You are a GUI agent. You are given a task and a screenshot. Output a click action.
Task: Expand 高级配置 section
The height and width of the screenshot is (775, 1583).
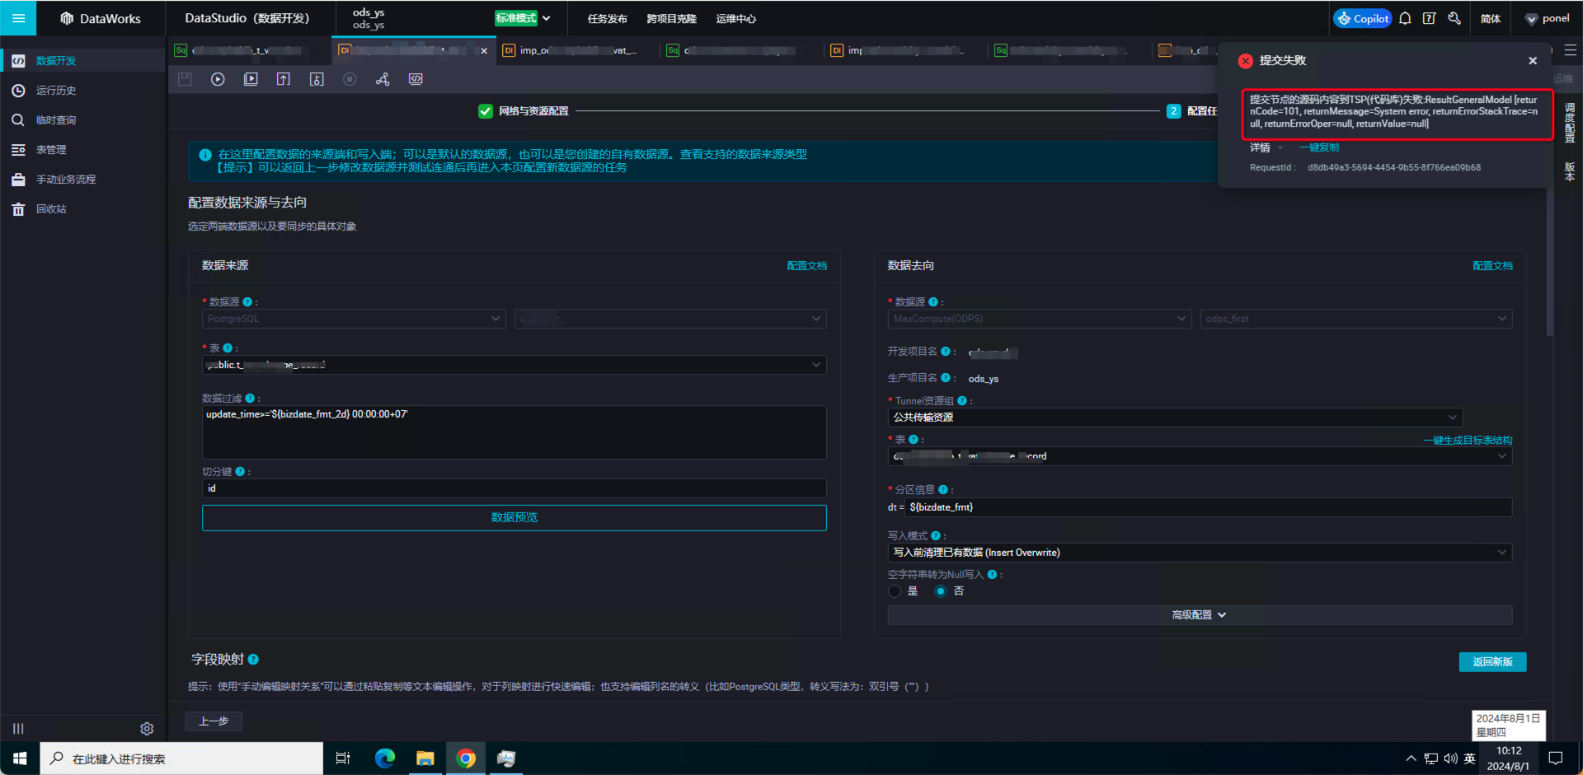[1200, 615]
